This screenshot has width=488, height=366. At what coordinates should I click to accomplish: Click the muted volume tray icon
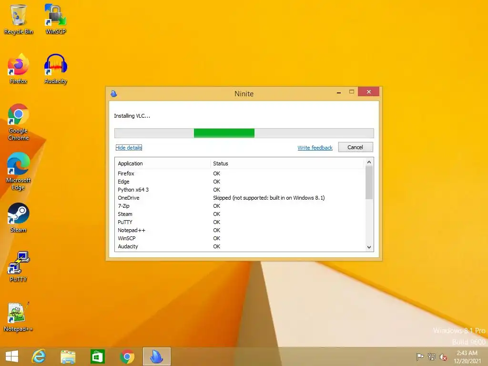coord(443,356)
